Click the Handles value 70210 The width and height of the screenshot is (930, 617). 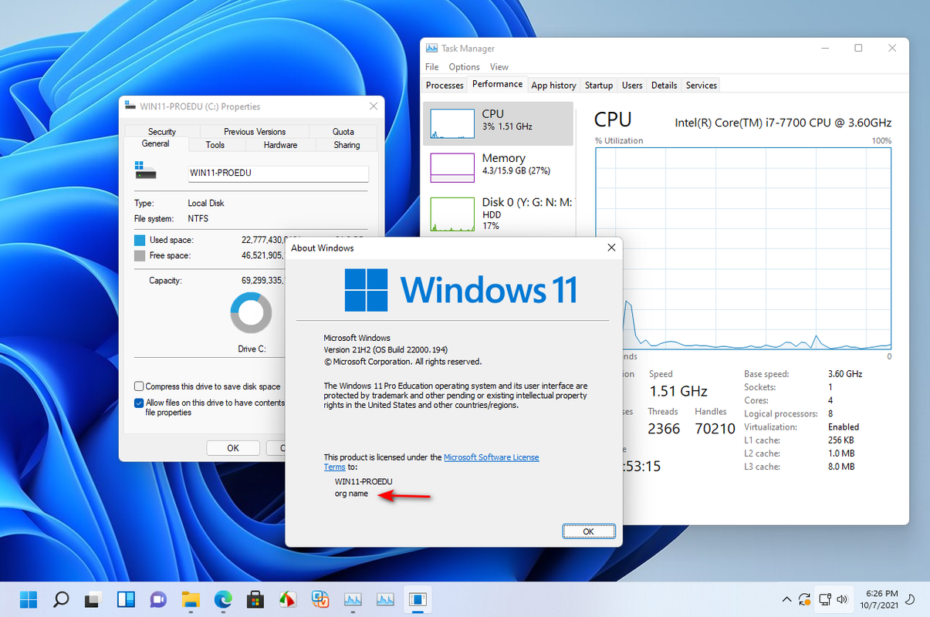point(715,429)
